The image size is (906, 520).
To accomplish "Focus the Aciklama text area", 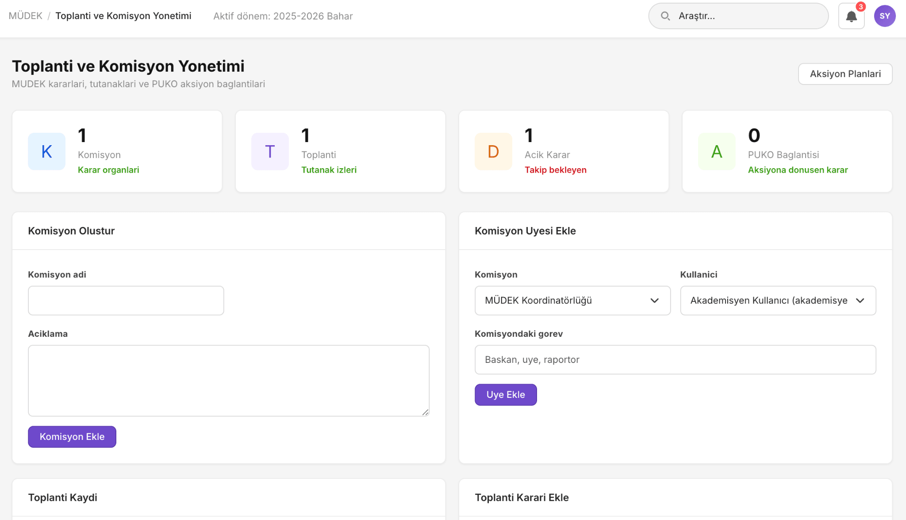I will click(x=228, y=381).
